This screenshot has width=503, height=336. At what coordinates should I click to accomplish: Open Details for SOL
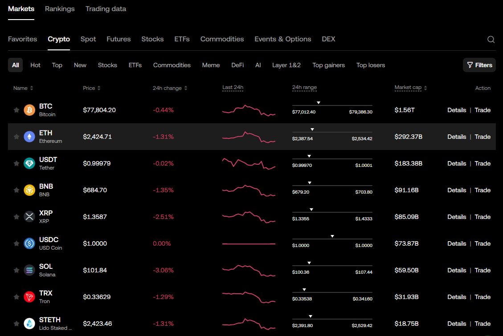click(x=457, y=270)
